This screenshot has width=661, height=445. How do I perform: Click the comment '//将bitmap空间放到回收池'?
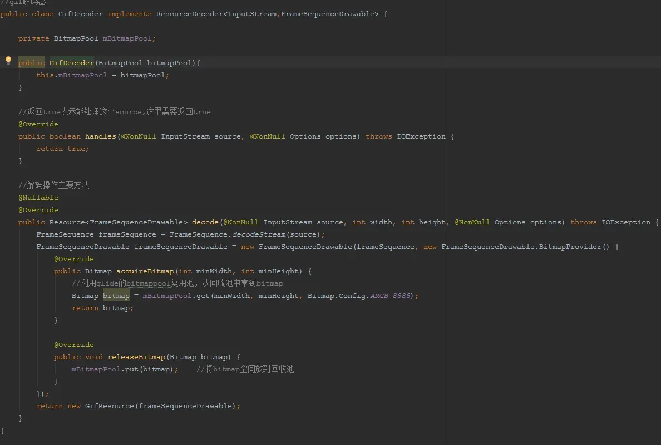[245, 369]
